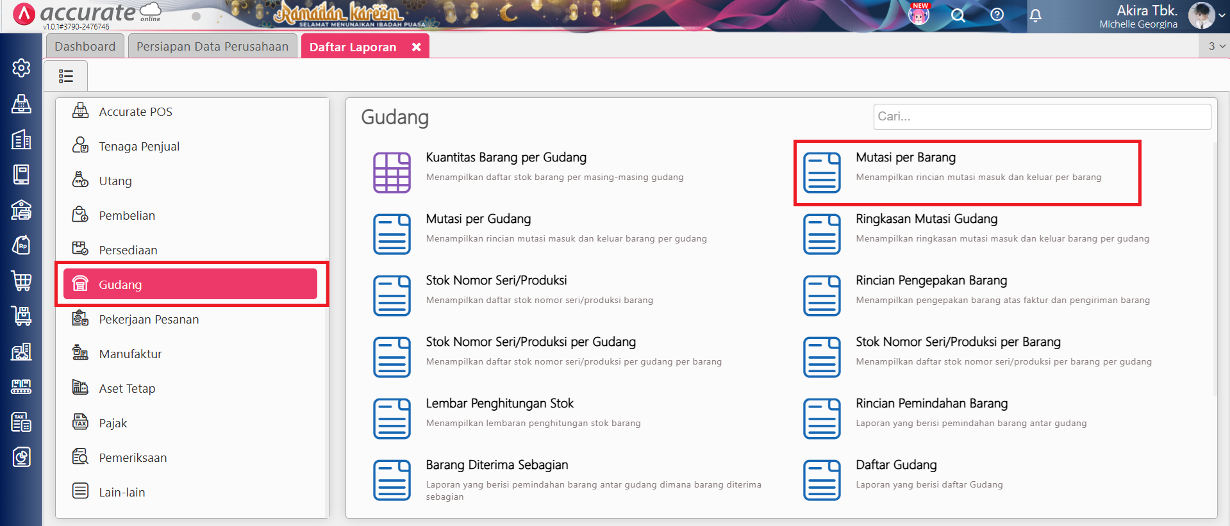Open user profile avatar menu
The width and height of the screenshot is (1230, 526).
(1201, 16)
